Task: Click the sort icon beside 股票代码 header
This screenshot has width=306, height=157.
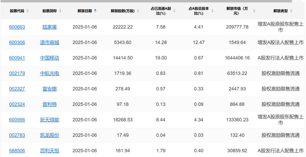Action: click(27, 11)
